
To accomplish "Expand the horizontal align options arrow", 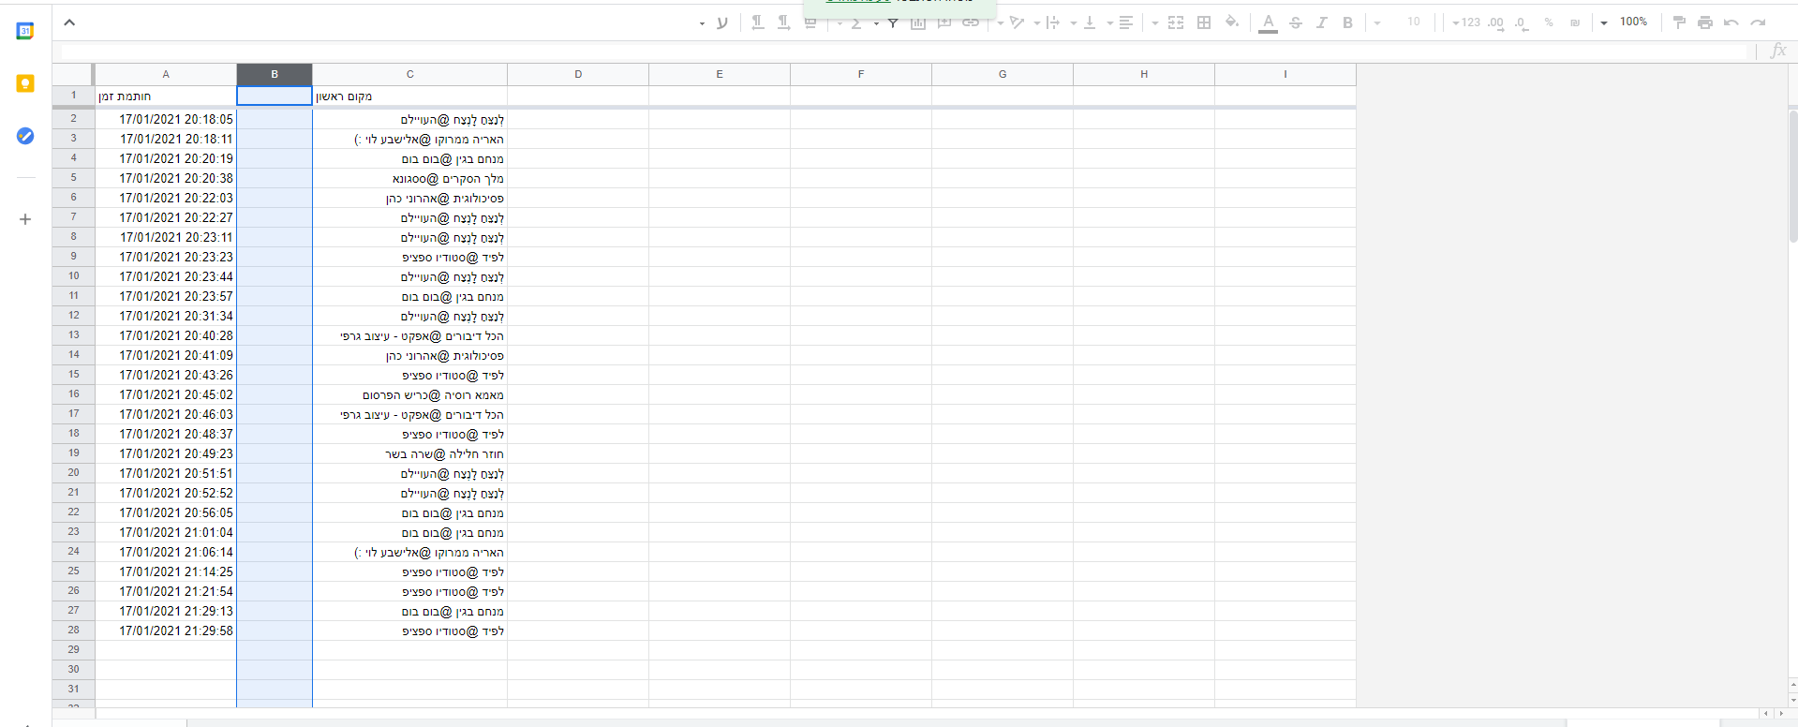I will 1110,22.
